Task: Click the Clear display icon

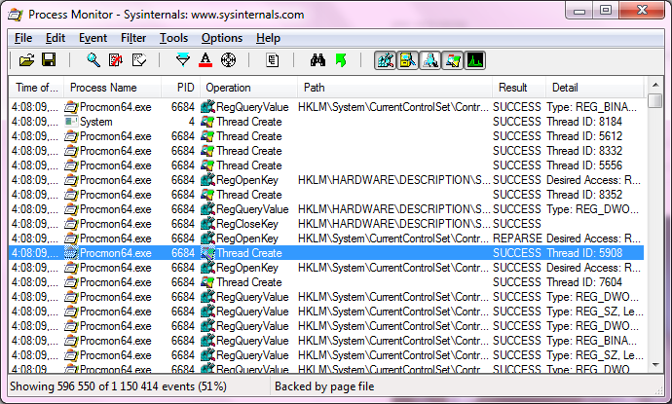Action: [x=139, y=60]
